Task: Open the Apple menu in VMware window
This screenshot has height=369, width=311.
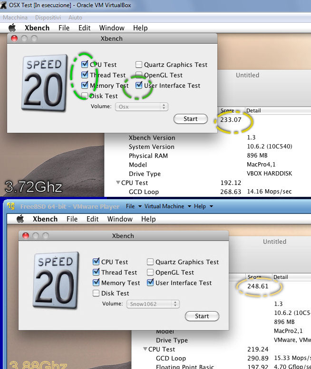Action: point(20,219)
